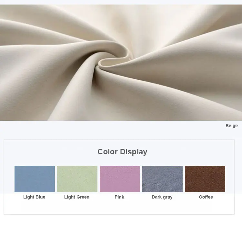Choose the Coffee brown swatch
242x225 pixels.
pyautogui.click(x=205, y=179)
